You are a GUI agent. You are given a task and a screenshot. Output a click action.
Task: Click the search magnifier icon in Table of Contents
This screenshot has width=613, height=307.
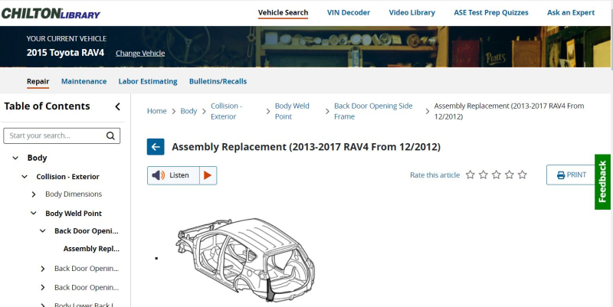tap(110, 136)
